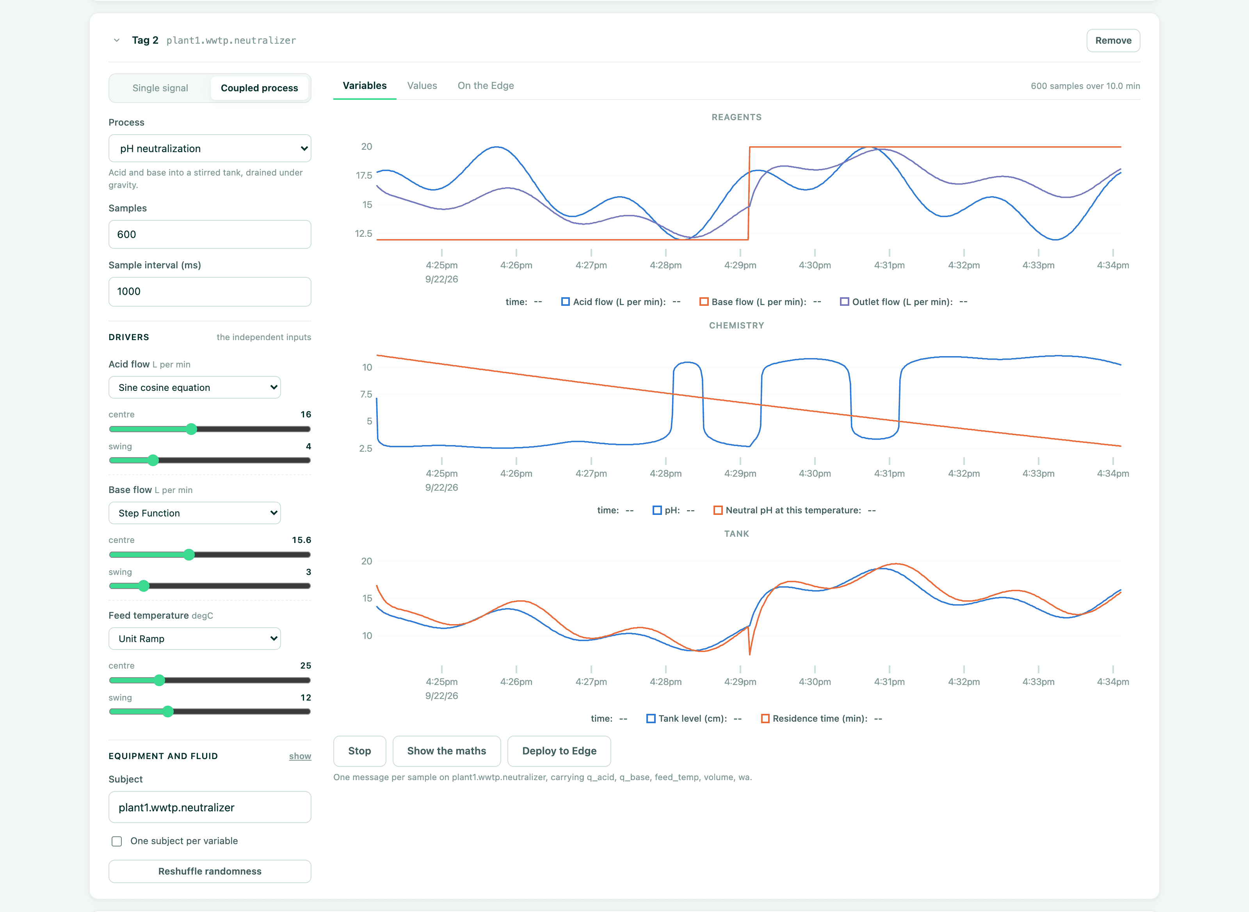
Task: Click the Deploy to Edge button
Action: click(559, 751)
